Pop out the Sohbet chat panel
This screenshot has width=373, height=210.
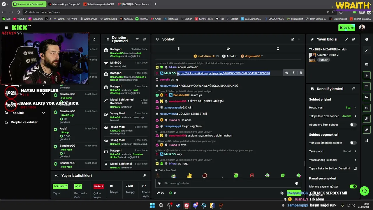(x=293, y=39)
